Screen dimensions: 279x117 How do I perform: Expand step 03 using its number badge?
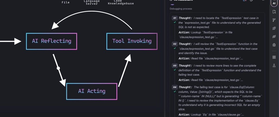click(175, 65)
